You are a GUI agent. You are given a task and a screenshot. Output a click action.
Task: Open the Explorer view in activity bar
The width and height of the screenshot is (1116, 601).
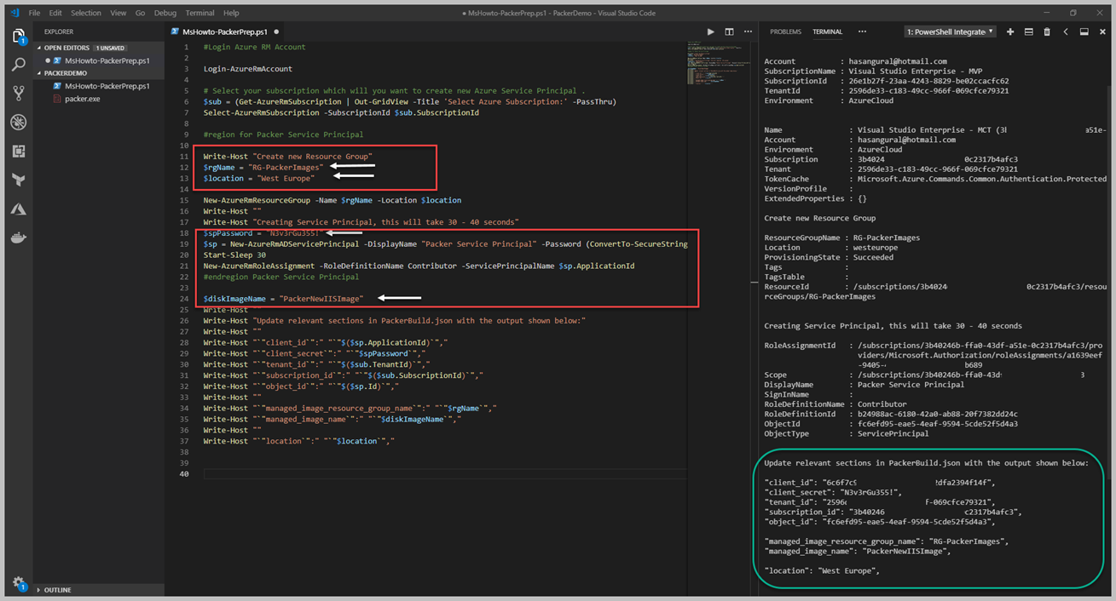18,37
